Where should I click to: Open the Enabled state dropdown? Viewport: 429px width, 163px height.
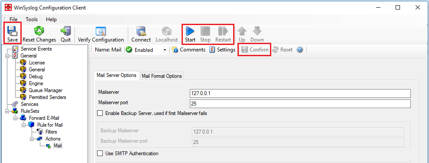pyautogui.click(x=165, y=50)
